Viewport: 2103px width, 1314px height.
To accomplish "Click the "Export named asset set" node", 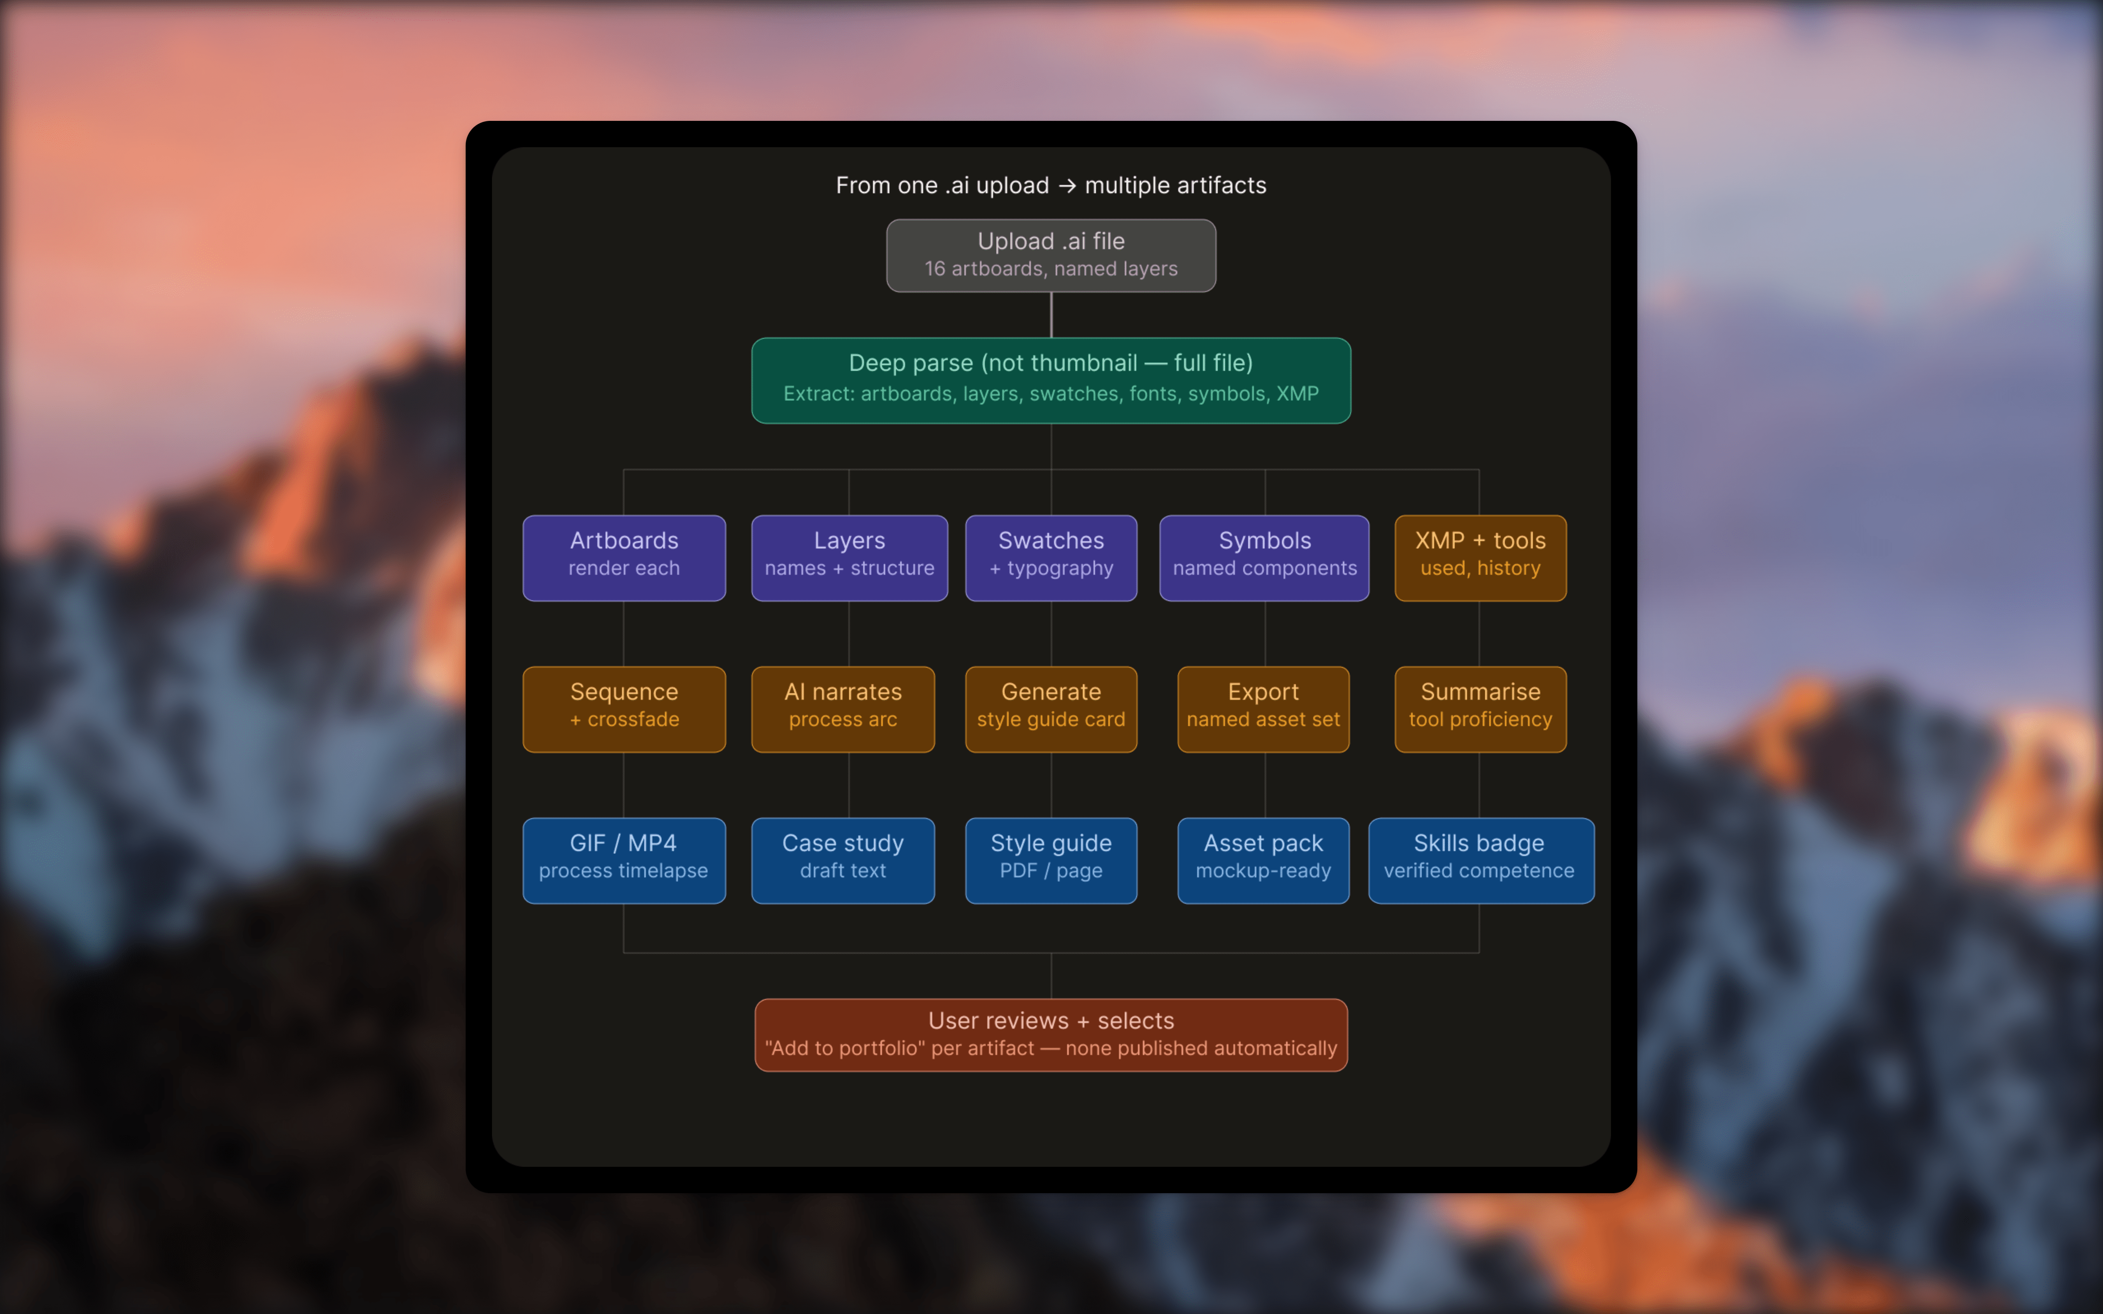I will [1263, 709].
